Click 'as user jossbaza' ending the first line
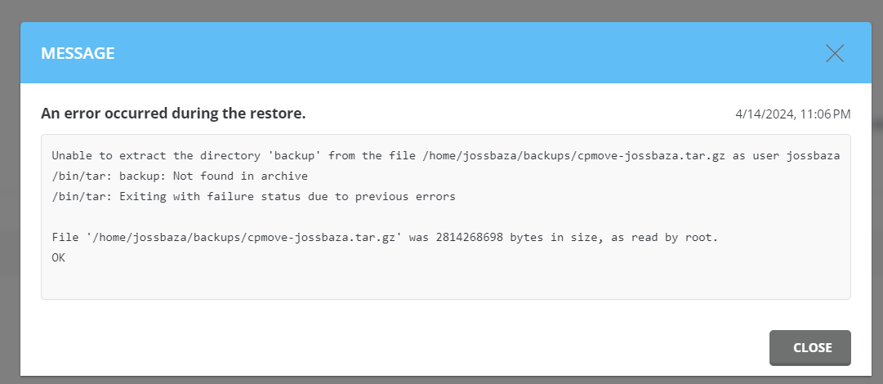The width and height of the screenshot is (883, 384). pyautogui.click(x=786, y=156)
